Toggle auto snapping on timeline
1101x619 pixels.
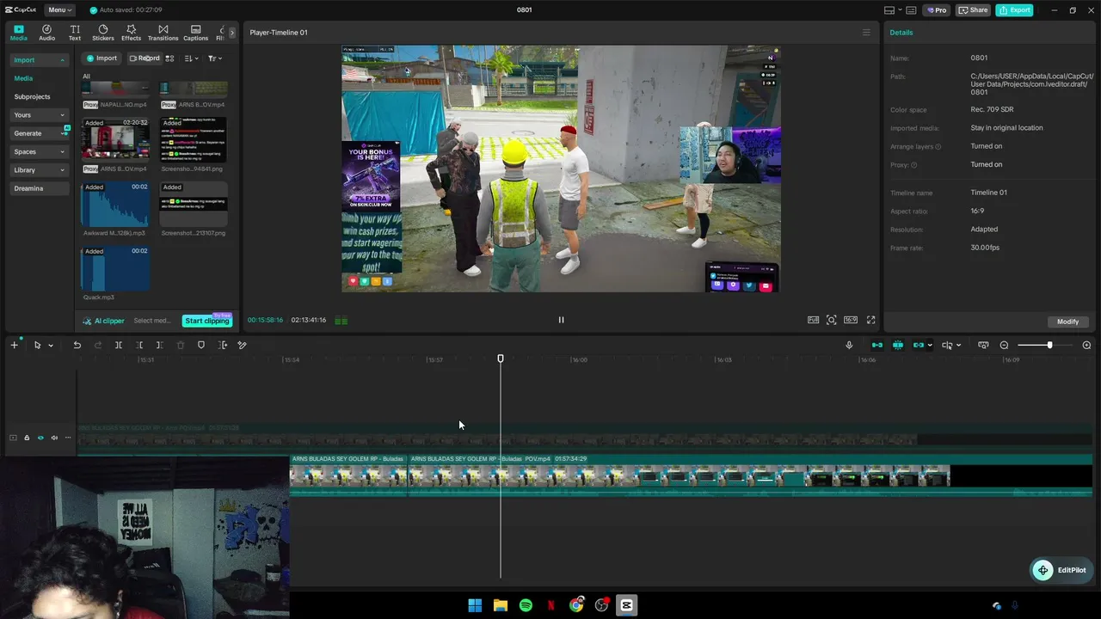coord(898,345)
